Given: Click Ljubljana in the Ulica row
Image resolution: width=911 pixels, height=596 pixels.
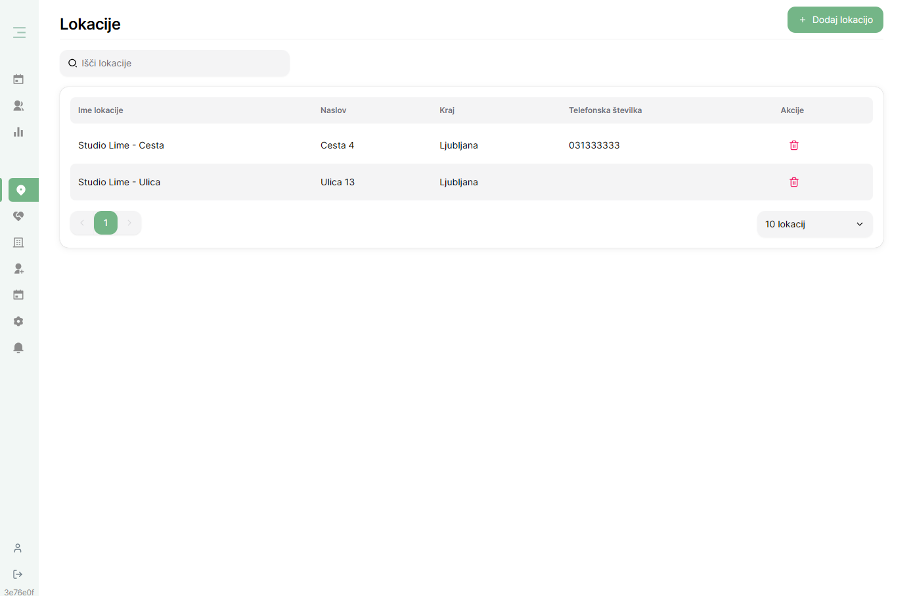Looking at the screenshot, I should (x=458, y=182).
